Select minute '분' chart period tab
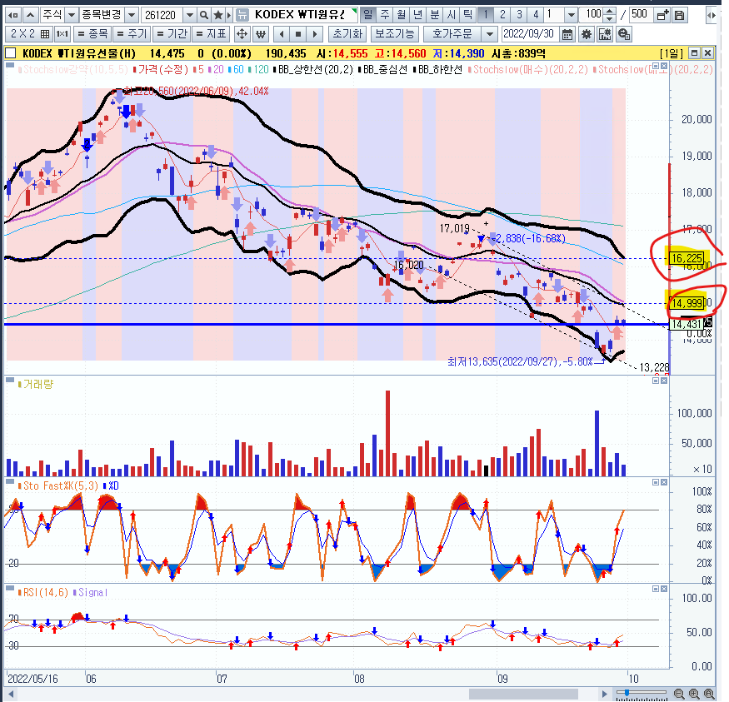The width and height of the screenshot is (729, 702). pos(435,15)
